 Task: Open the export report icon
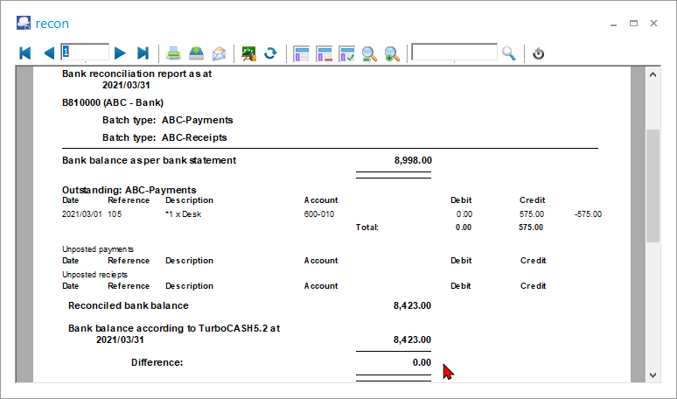coord(197,53)
